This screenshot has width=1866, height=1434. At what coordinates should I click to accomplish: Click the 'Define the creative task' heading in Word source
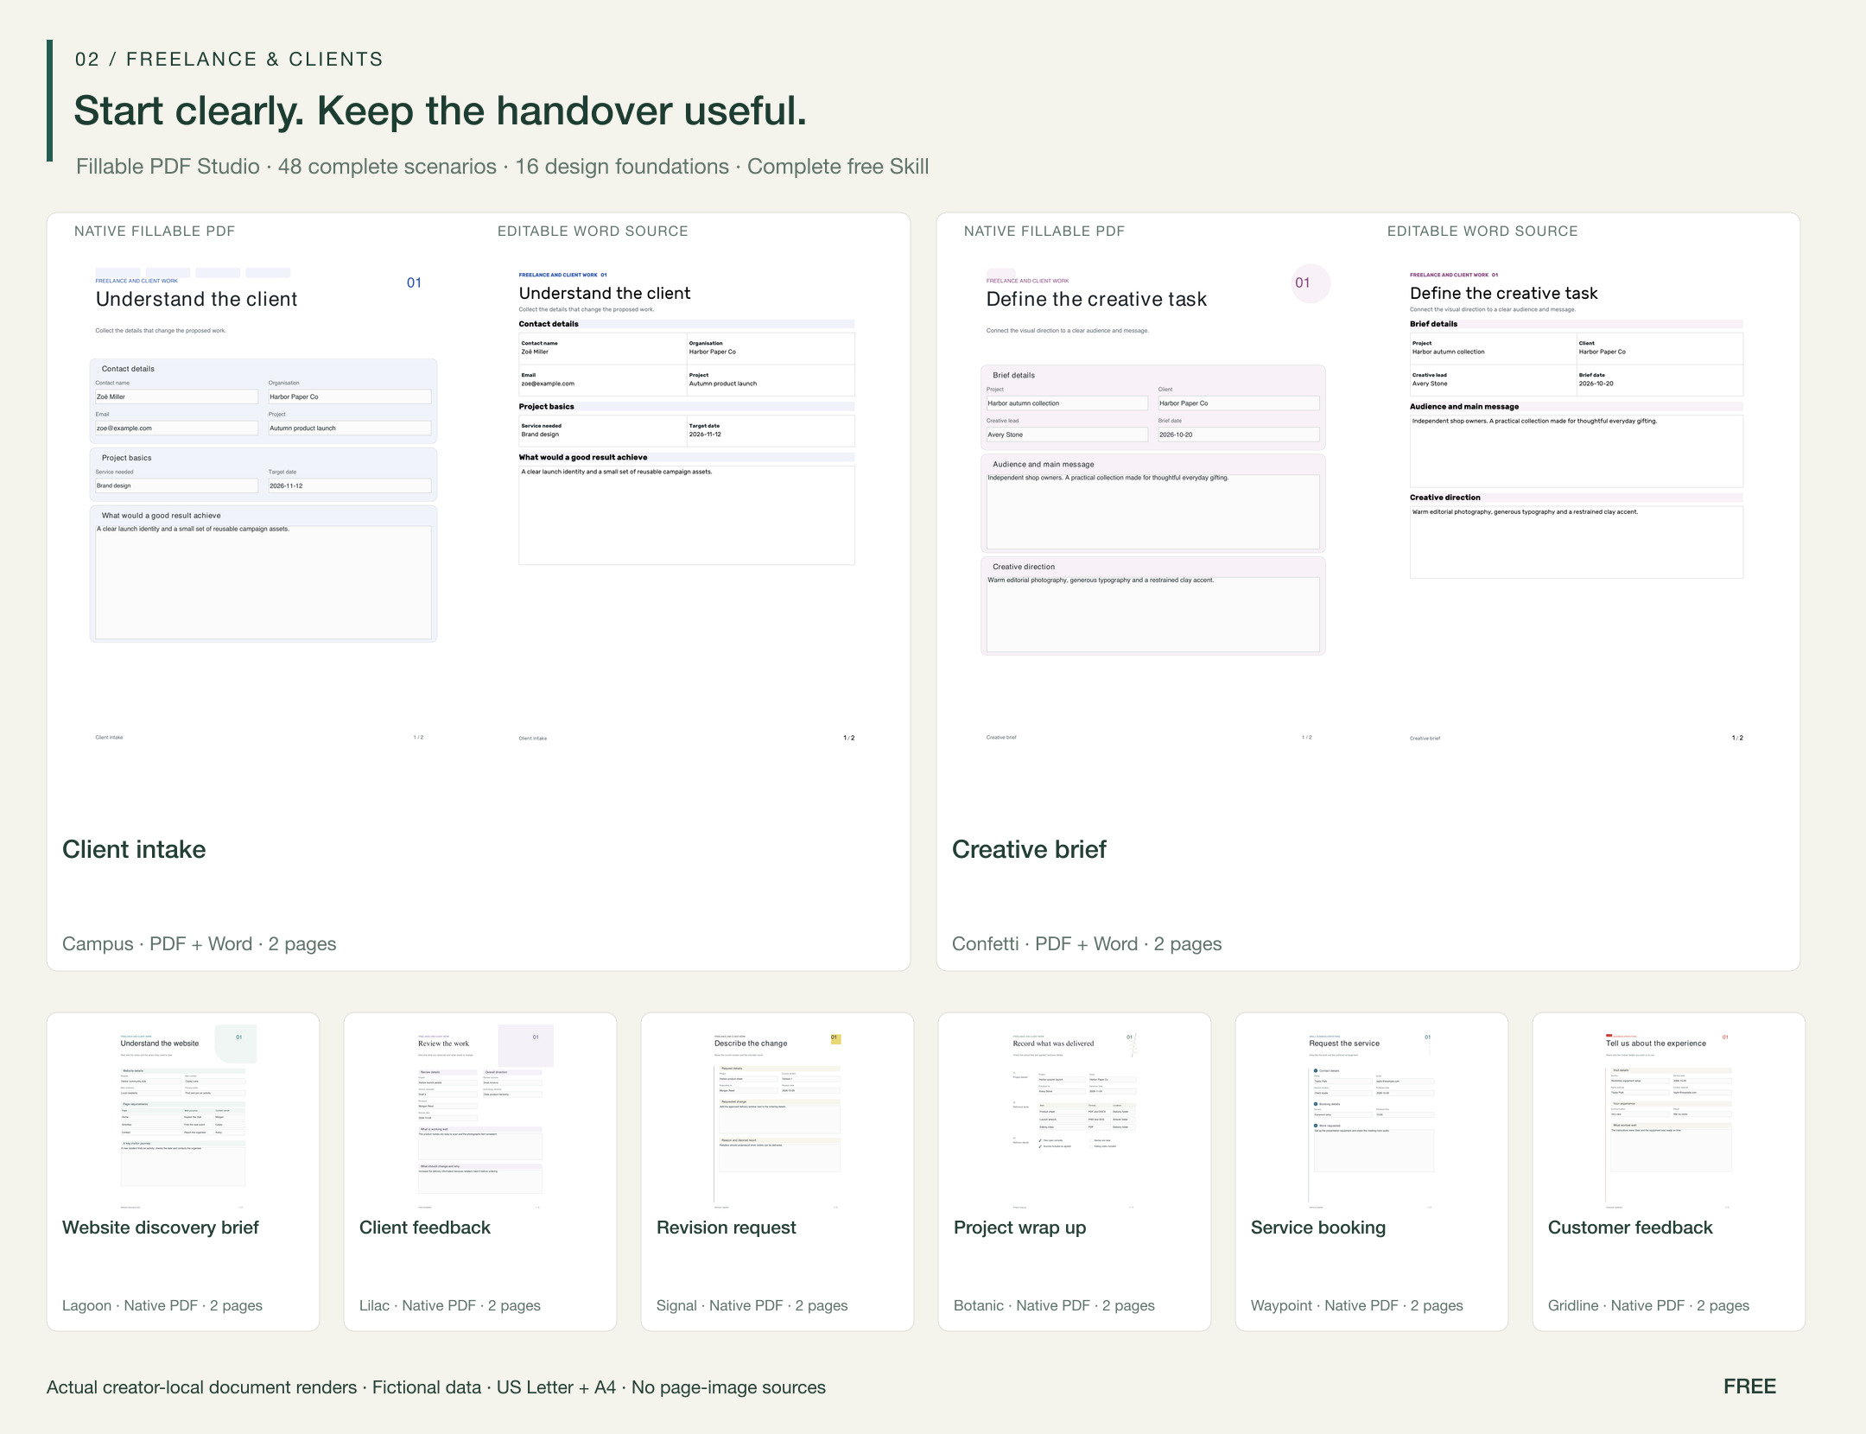(1503, 293)
